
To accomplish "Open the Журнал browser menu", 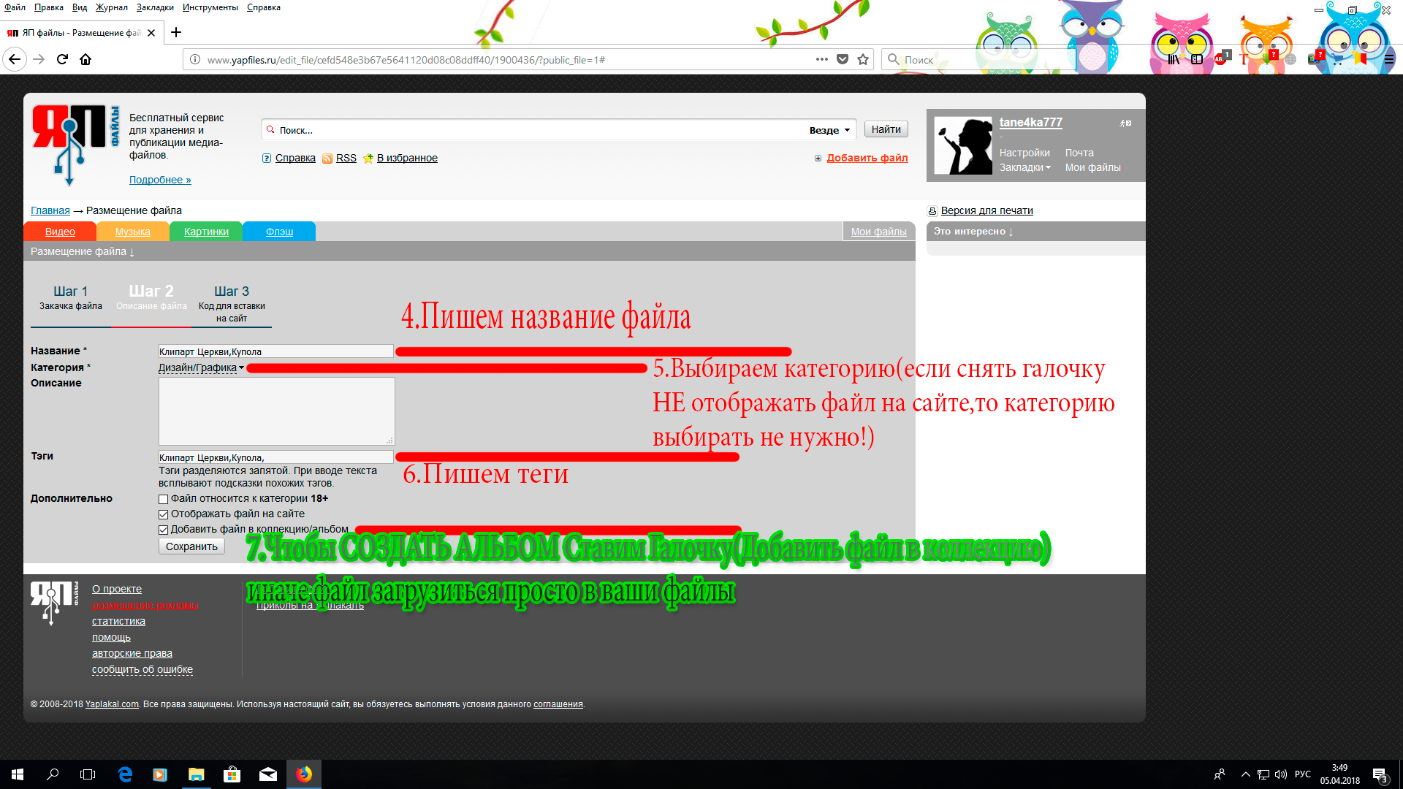I will pyautogui.click(x=111, y=7).
